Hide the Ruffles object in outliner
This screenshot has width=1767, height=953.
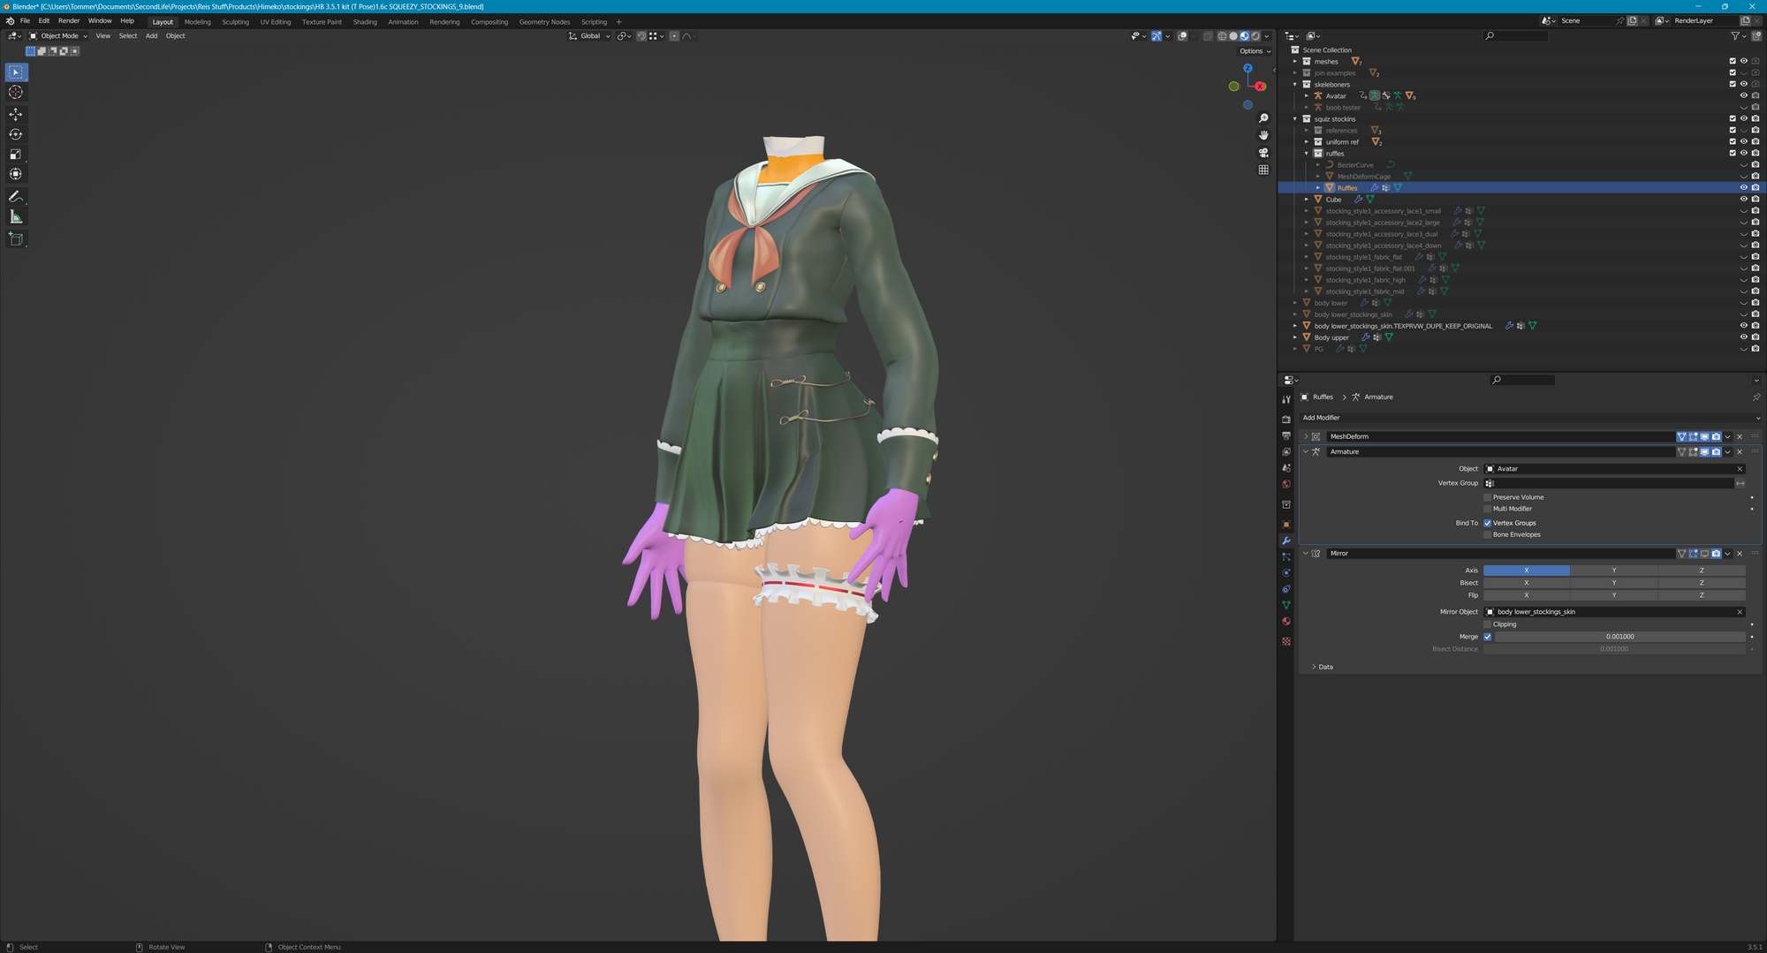coord(1743,187)
